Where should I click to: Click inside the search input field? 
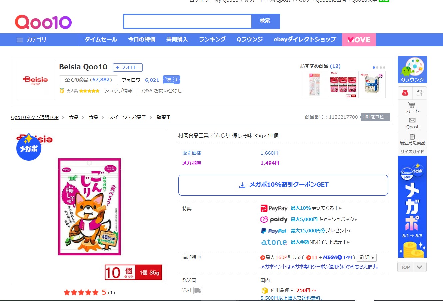[188, 21]
